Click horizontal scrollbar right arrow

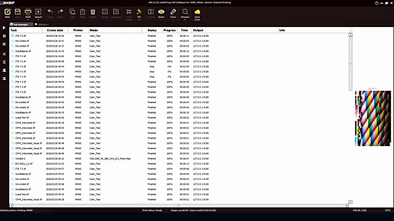tap(347, 206)
